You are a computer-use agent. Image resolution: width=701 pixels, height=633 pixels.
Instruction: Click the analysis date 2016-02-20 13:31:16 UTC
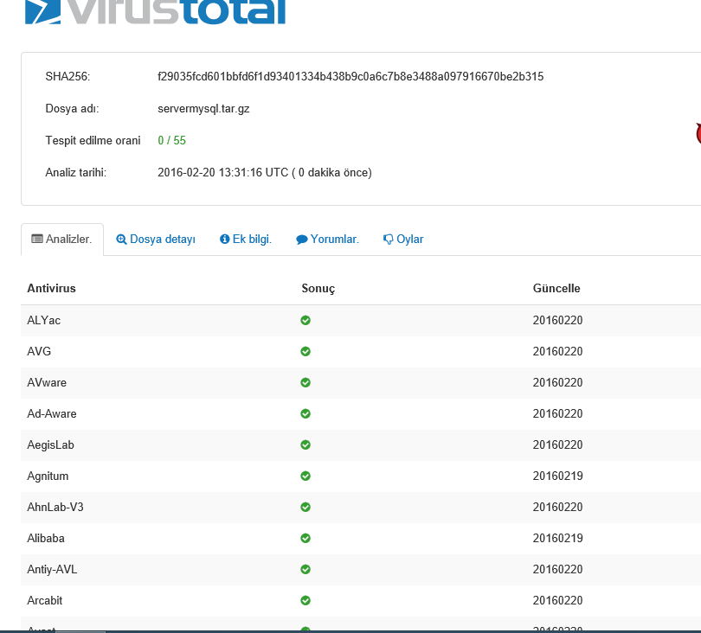pos(222,172)
